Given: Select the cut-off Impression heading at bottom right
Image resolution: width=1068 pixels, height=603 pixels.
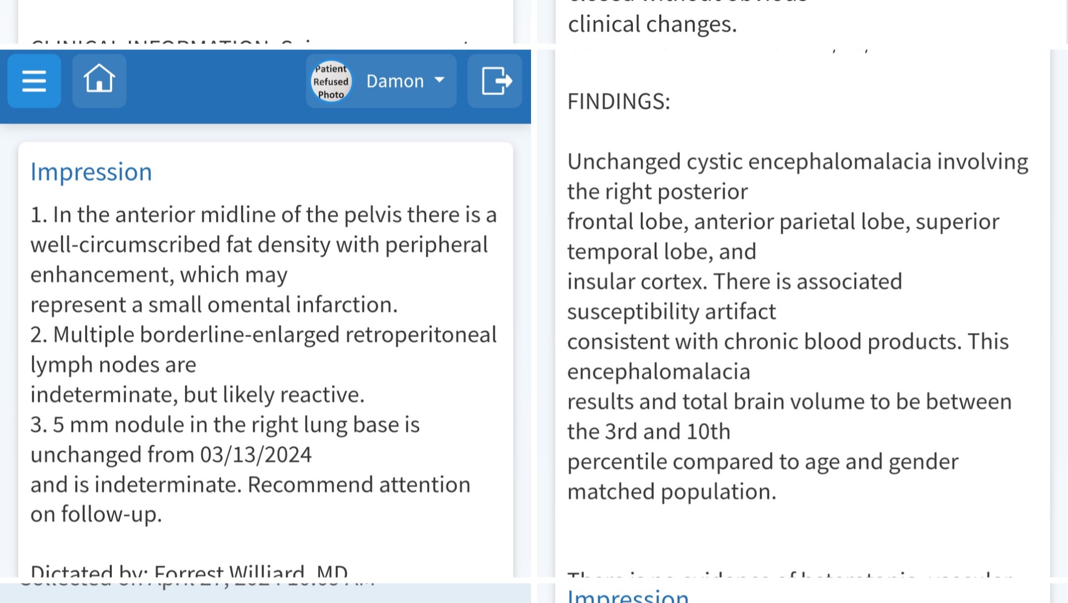Looking at the screenshot, I should pos(628,595).
